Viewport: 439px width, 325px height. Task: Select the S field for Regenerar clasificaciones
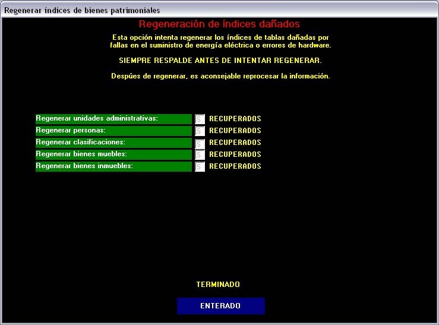coord(200,144)
